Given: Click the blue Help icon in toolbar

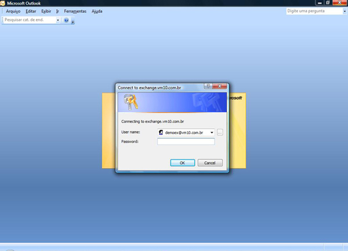Looking at the screenshot, I should (x=66, y=20).
